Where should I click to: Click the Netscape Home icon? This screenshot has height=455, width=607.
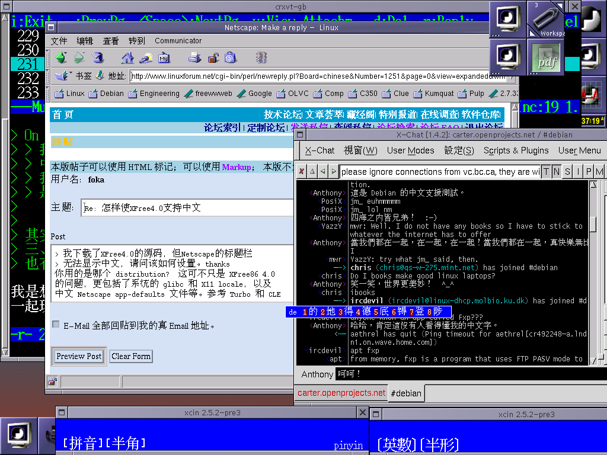[x=127, y=57]
